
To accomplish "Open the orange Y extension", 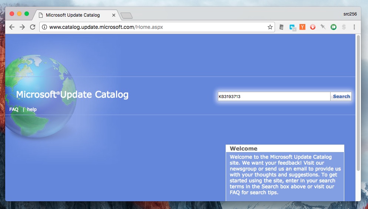I will pyautogui.click(x=302, y=27).
